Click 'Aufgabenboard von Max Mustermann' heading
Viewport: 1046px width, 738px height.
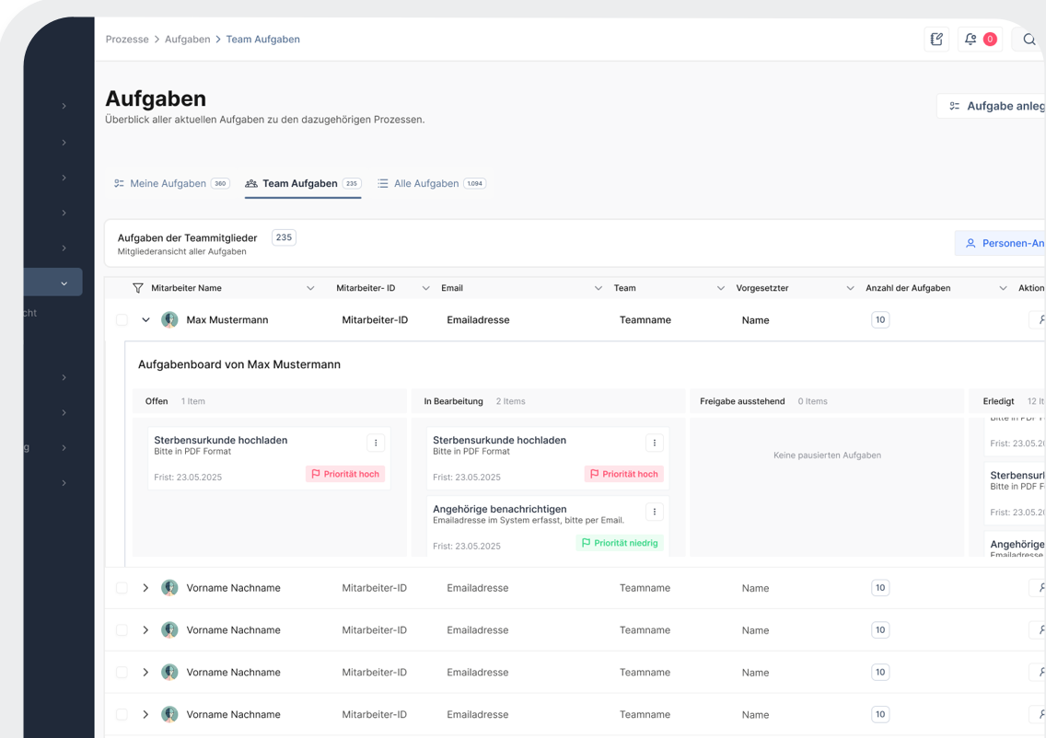(x=239, y=364)
